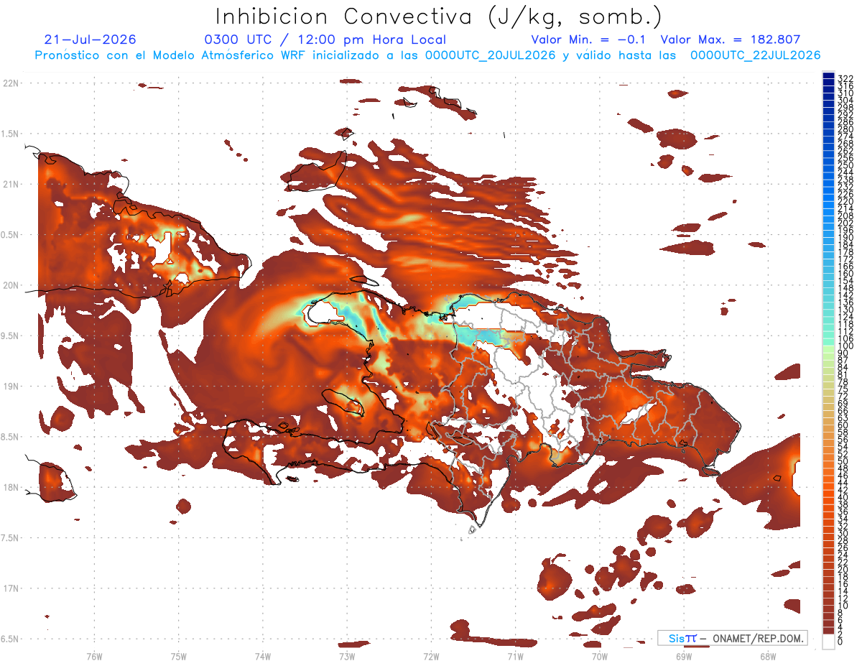Click the "1.5N" latitude label

point(10,134)
